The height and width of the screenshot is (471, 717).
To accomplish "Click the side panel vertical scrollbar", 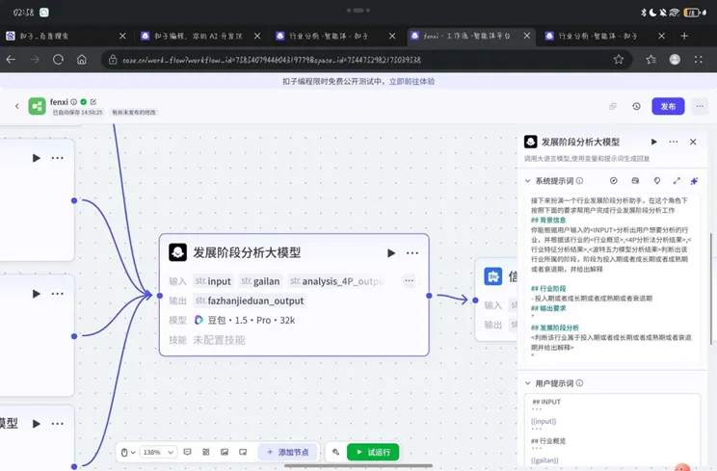I will 711,288.
